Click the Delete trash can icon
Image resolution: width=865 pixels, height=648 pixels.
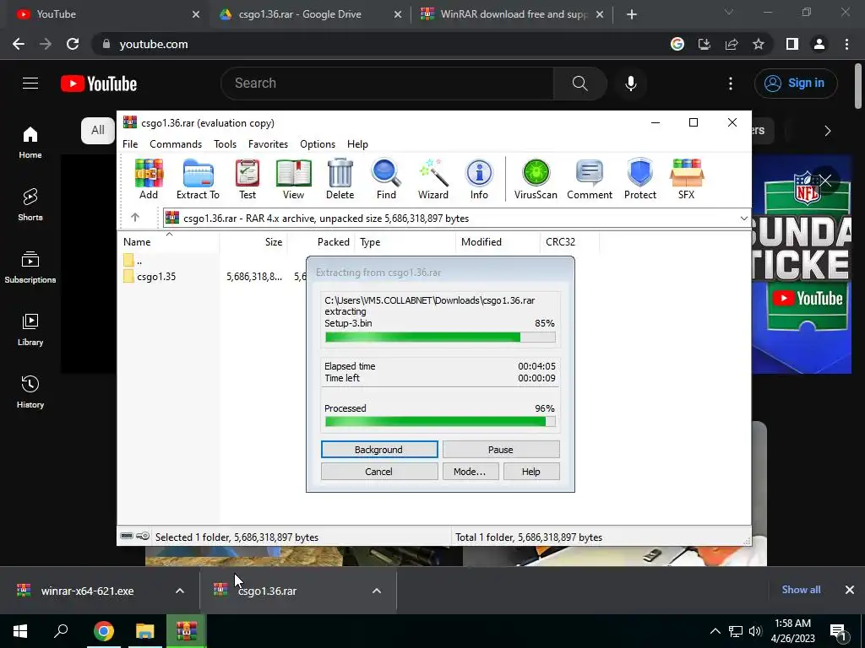tap(340, 179)
